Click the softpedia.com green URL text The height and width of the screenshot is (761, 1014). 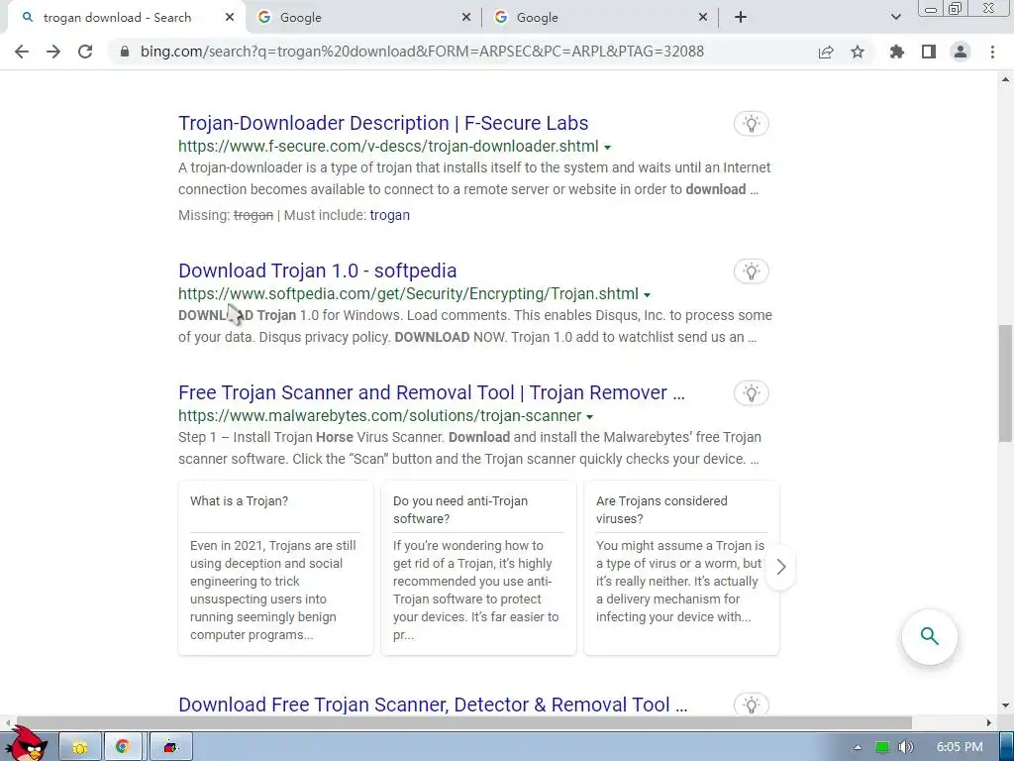click(408, 293)
